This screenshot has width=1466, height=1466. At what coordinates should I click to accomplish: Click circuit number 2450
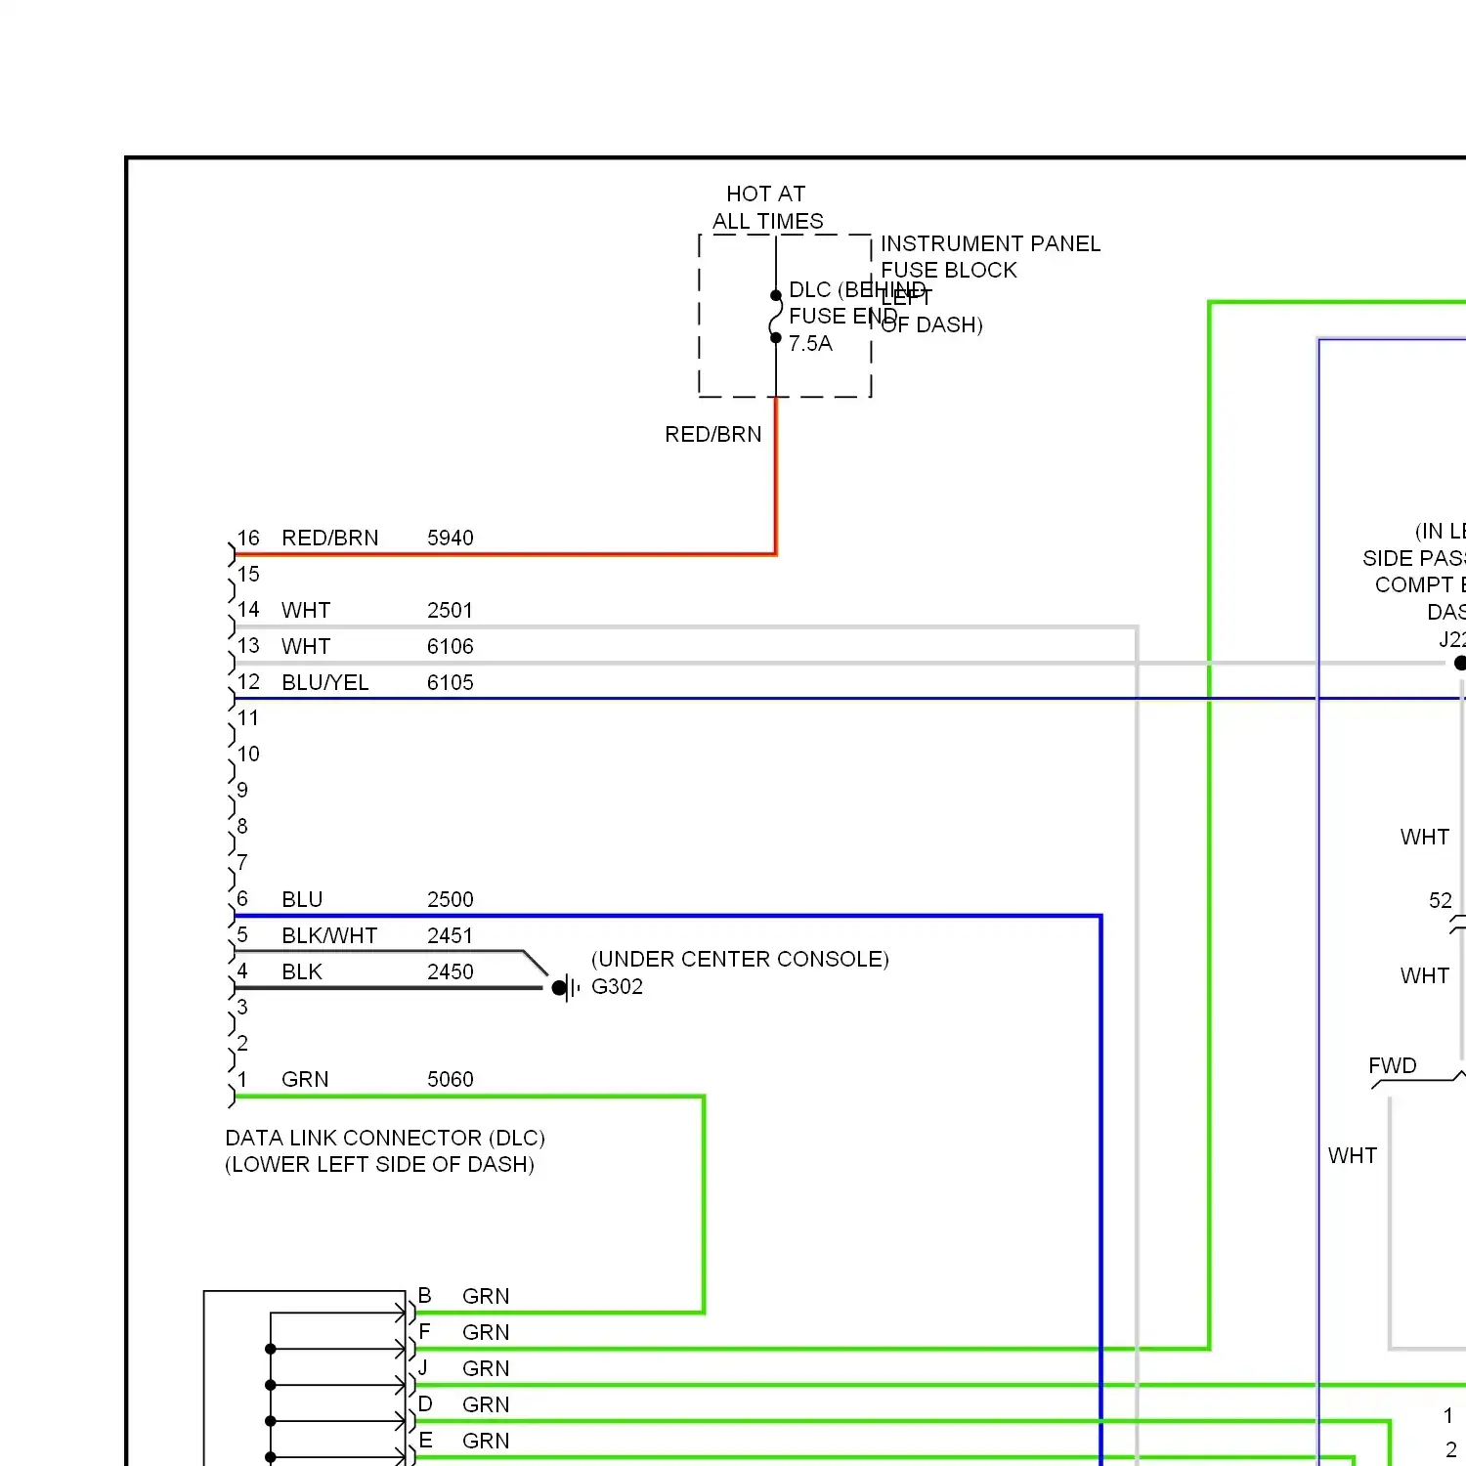(x=450, y=972)
